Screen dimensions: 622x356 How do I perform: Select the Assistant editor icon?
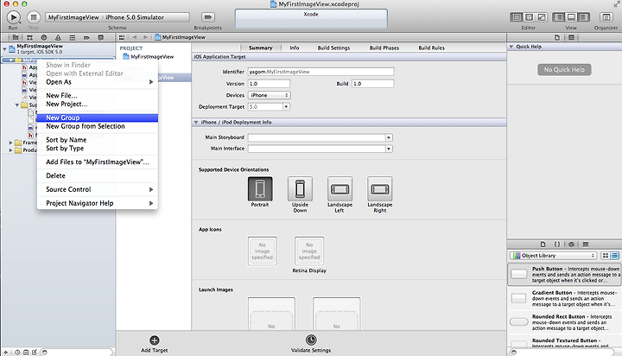coord(530,17)
